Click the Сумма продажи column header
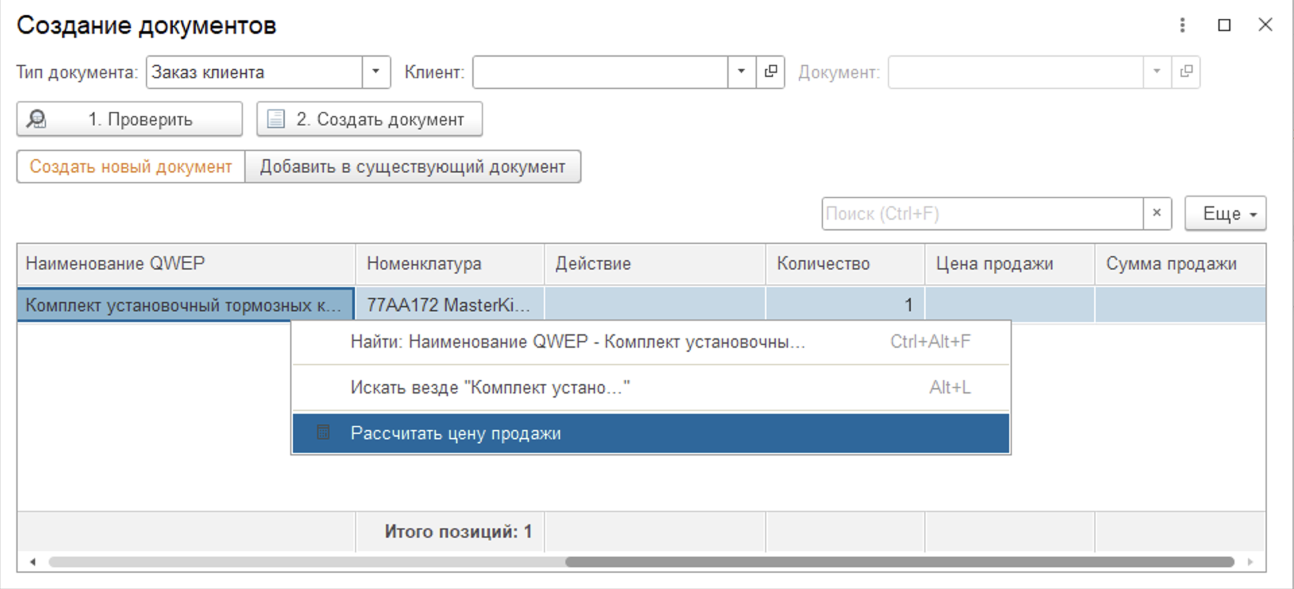This screenshot has width=1294, height=589. click(1180, 263)
